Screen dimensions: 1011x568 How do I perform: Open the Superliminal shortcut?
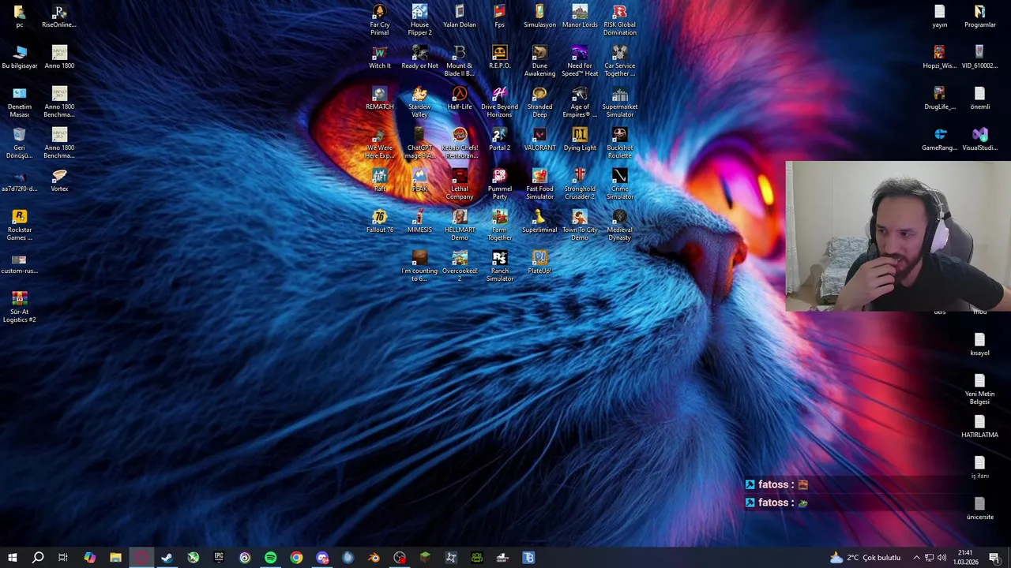[x=539, y=221]
